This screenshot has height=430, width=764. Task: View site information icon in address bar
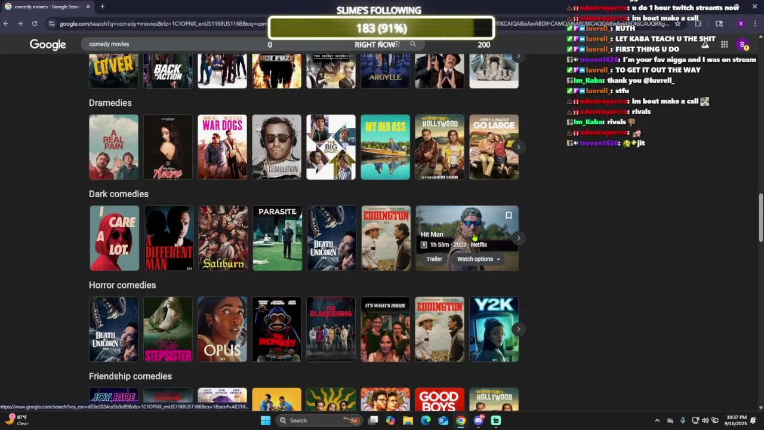click(52, 23)
